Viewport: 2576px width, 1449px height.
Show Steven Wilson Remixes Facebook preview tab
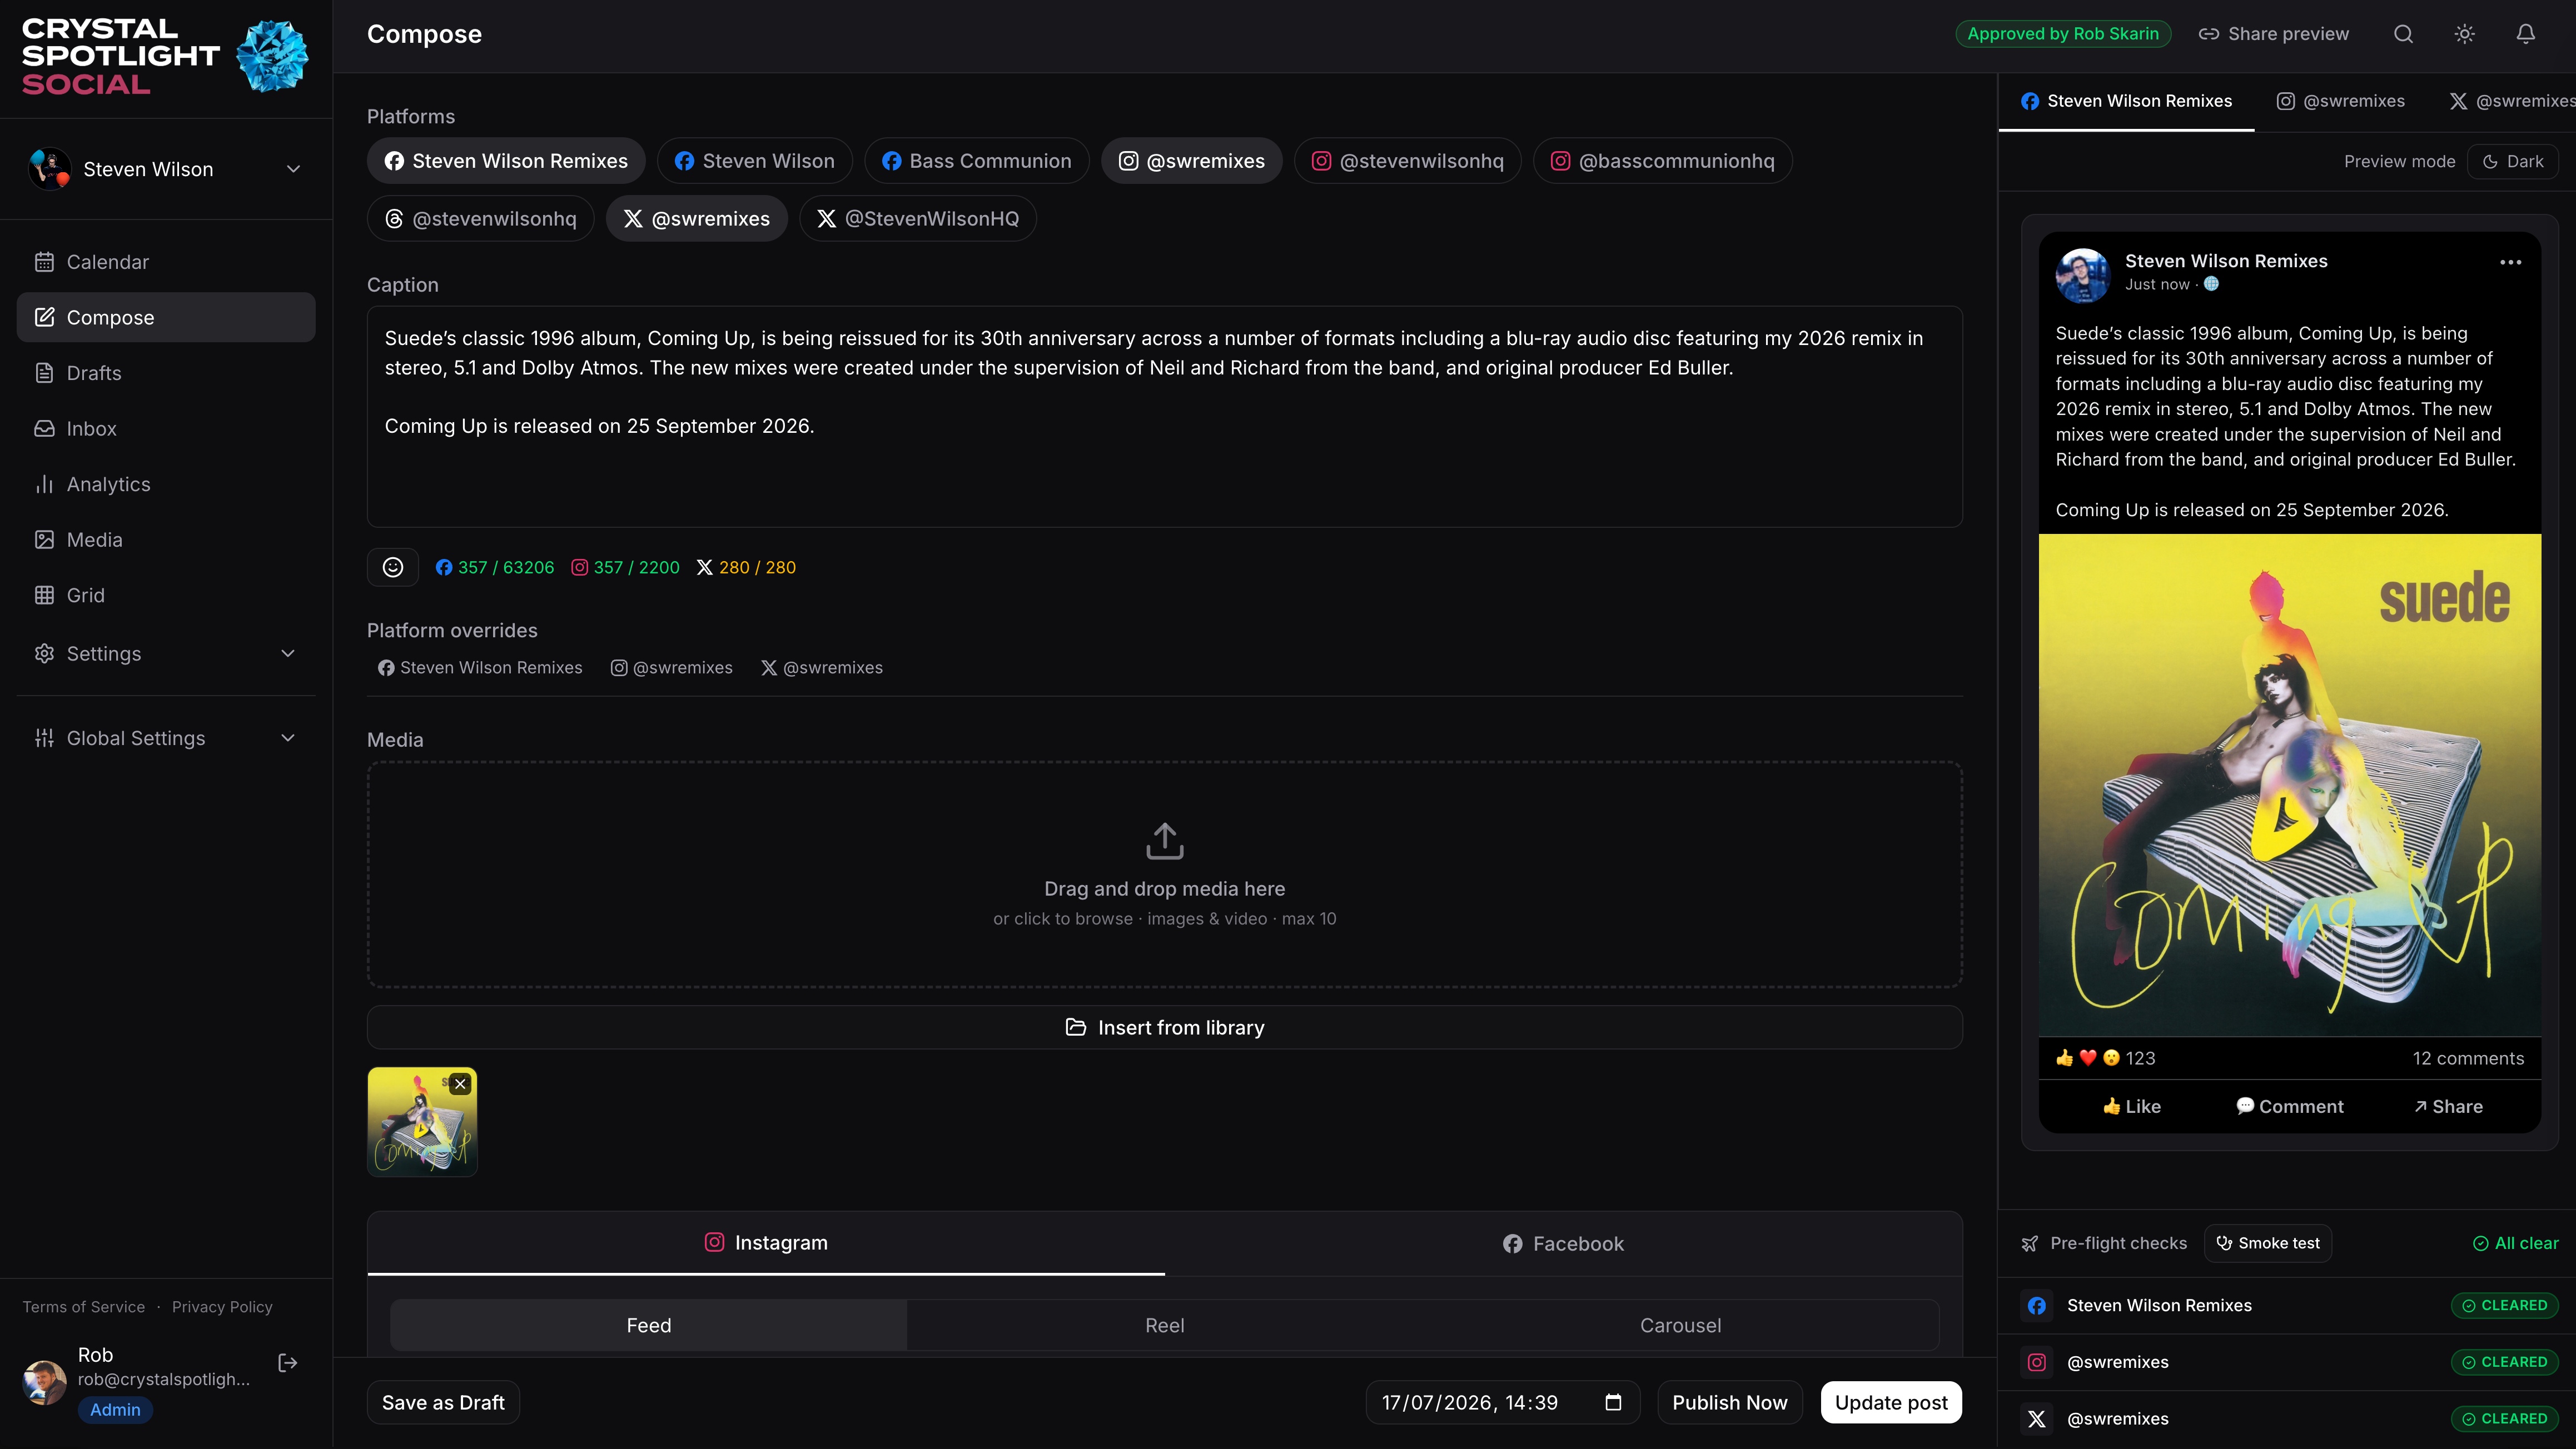[2126, 101]
